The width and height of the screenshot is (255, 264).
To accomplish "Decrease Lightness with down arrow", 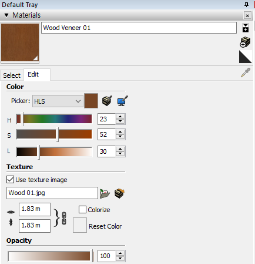I will click(x=120, y=154).
